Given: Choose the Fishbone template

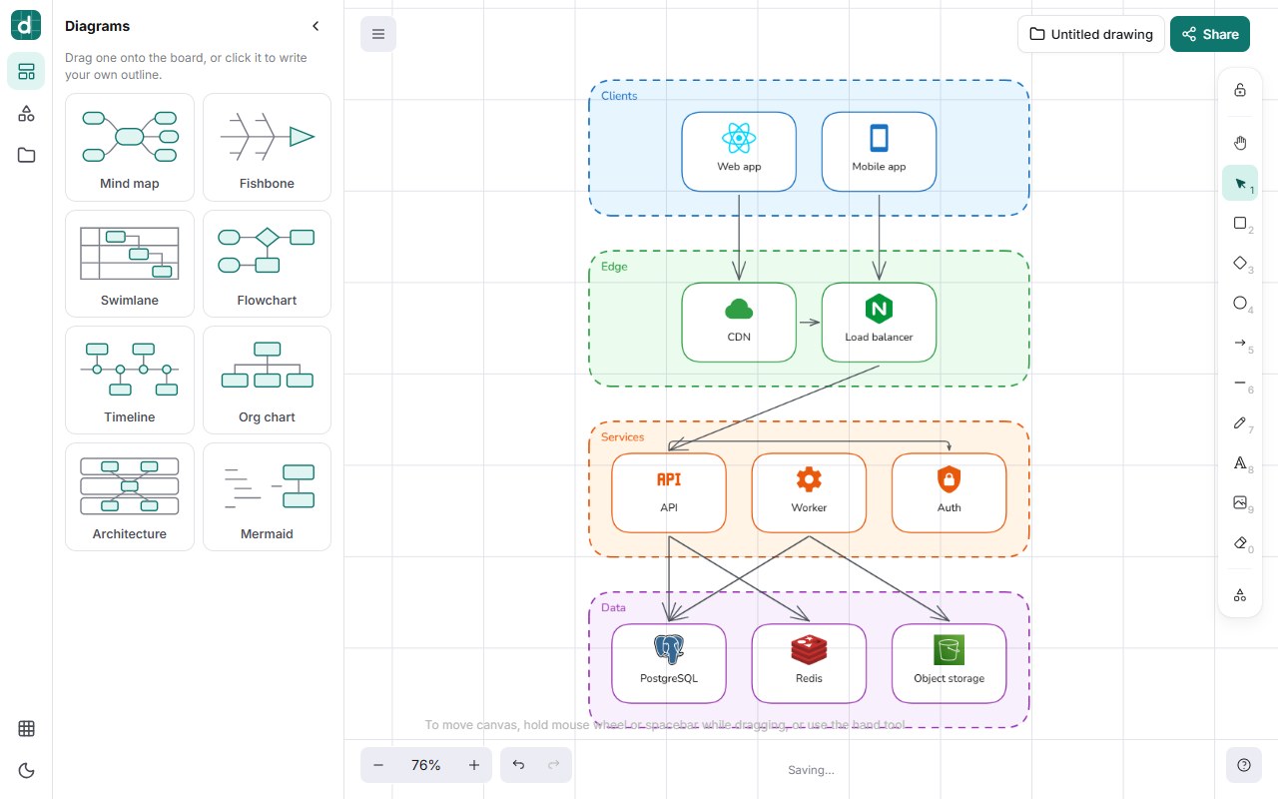Looking at the screenshot, I should pyautogui.click(x=267, y=148).
